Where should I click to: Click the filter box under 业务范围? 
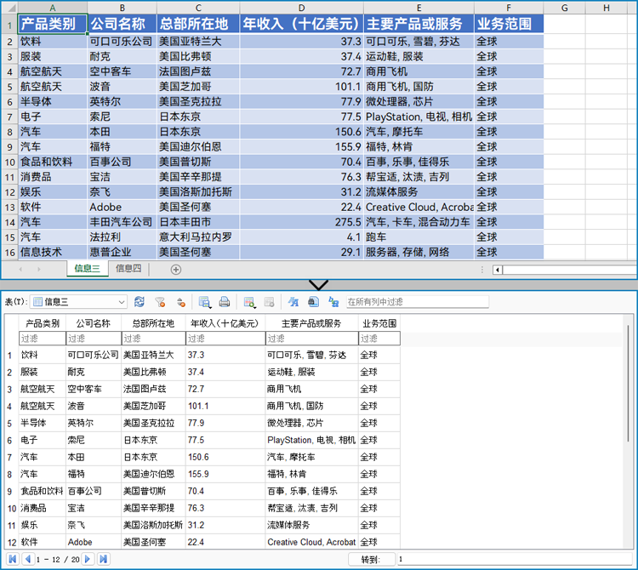coord(379,339)
